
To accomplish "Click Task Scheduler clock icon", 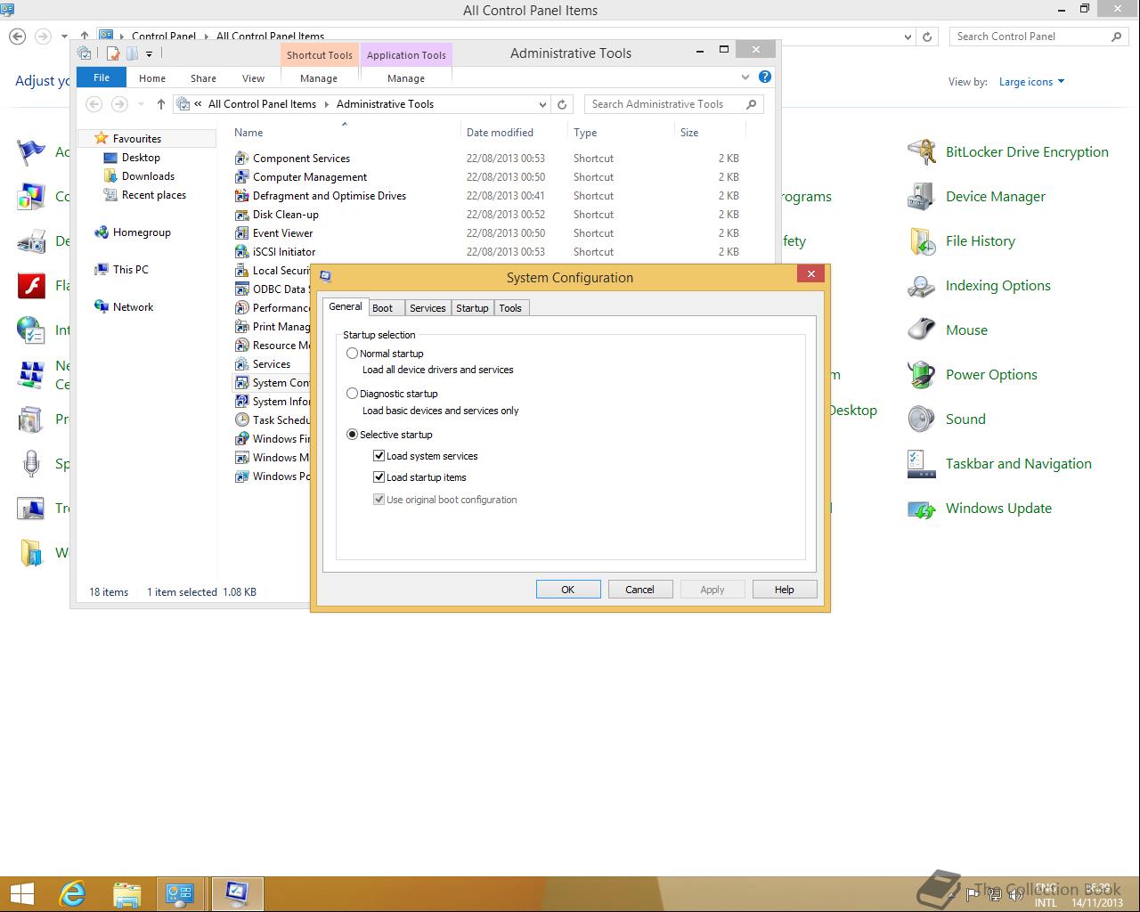I will click(x=241, y=420).
